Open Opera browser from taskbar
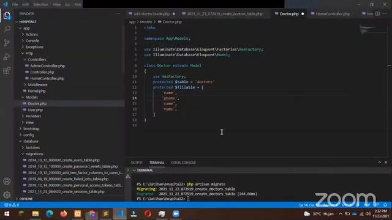Viewport: 392px width, 220px height. 148,214
